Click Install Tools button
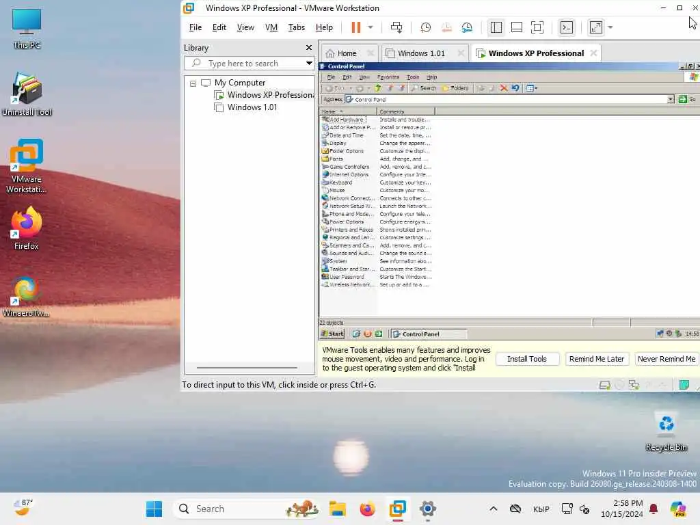 click(527, 359)
